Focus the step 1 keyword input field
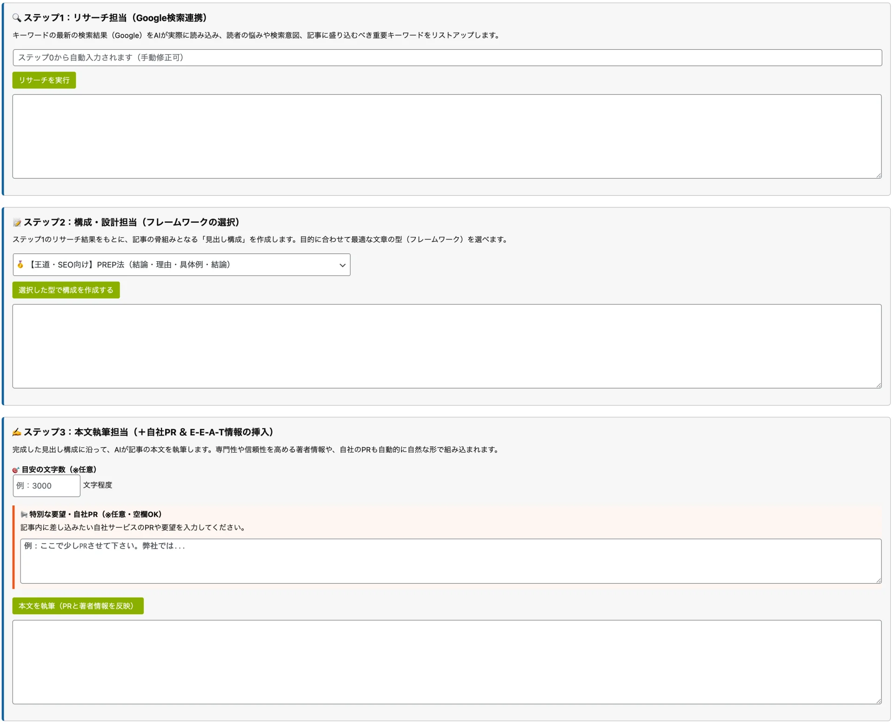 446,58
